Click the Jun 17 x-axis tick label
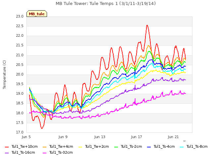Viewport: 212px width, 159px height. pyautogui.click(x=136, y=137)
